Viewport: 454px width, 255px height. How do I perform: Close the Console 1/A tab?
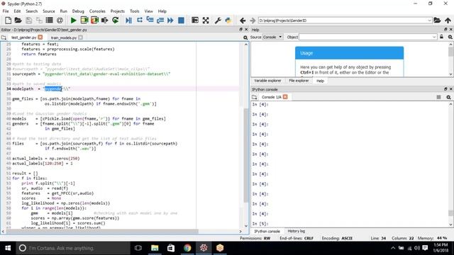click(285, 97)
